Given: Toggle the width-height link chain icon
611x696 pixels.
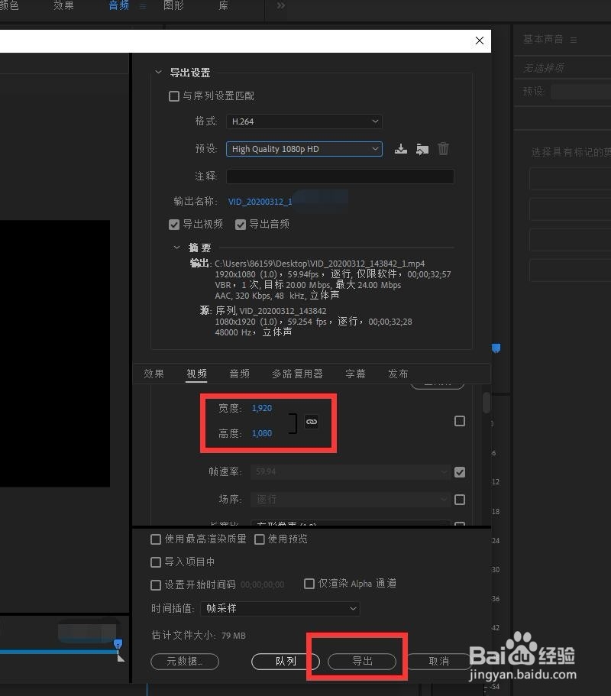Looking at the screenshot, I should click(312, 422).
